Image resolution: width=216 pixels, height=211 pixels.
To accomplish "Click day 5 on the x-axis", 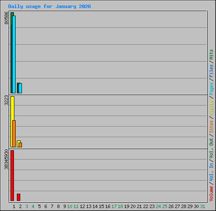I will click(x=39, y=206).
